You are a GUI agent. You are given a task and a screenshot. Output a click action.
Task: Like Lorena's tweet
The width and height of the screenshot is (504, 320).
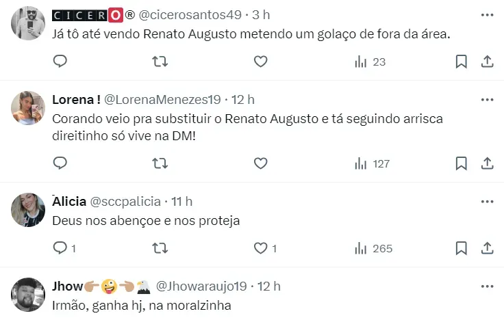(x=260, y=163)
